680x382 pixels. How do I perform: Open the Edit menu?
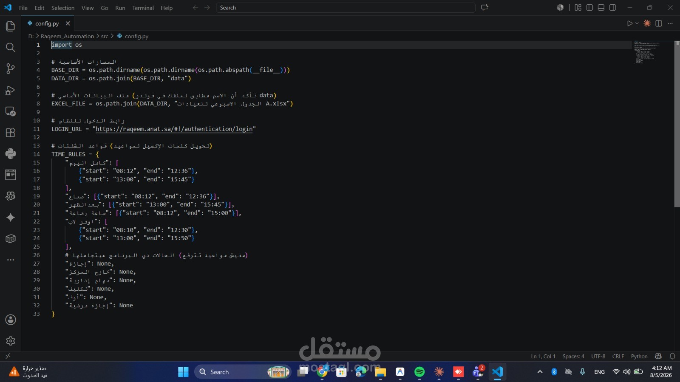pyautogui.click(x=40, y=8)
